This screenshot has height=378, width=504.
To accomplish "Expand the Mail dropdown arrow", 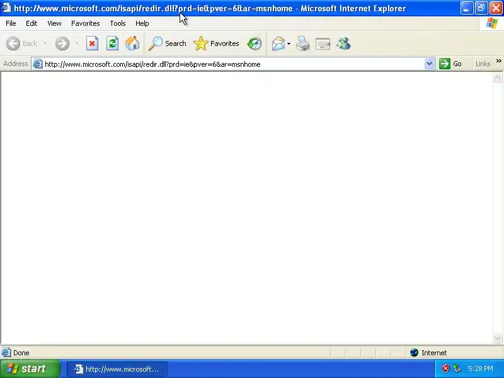I will pos(289,43).
